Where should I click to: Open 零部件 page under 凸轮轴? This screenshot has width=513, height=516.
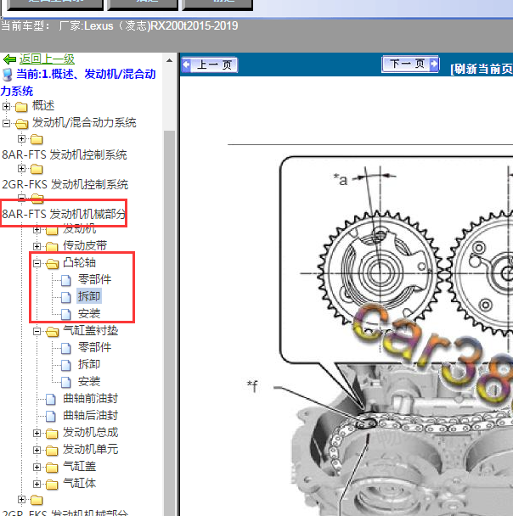pos(94,279)
